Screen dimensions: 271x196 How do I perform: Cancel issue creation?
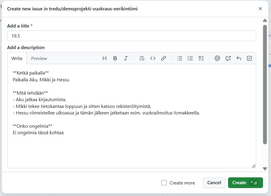coord(214,183)
